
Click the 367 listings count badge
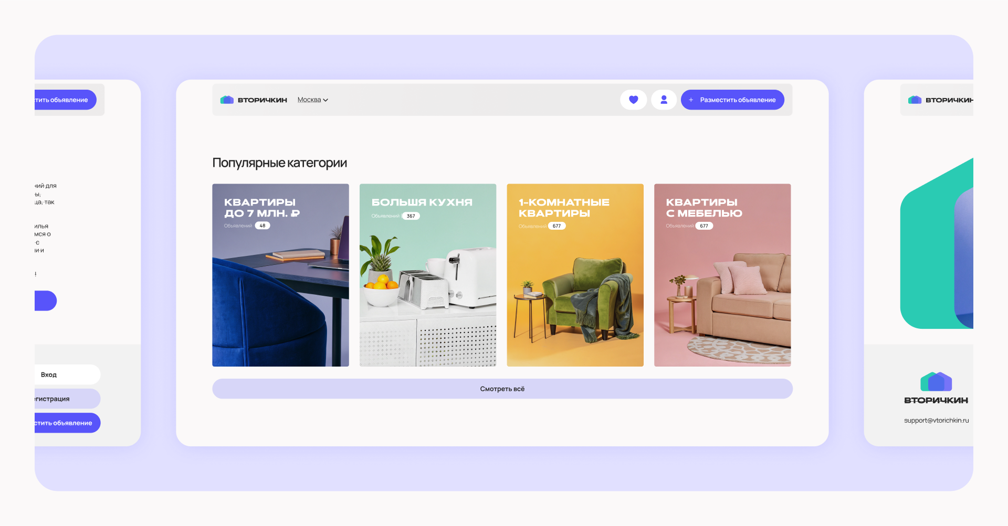pos(411,216)
